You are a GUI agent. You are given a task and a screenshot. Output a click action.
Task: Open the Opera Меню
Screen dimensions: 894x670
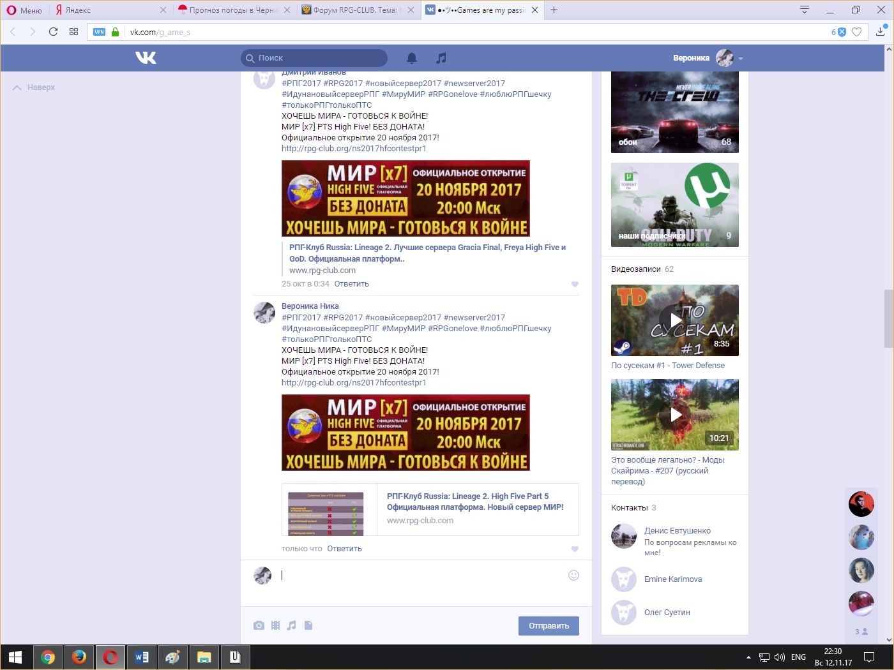24,10
